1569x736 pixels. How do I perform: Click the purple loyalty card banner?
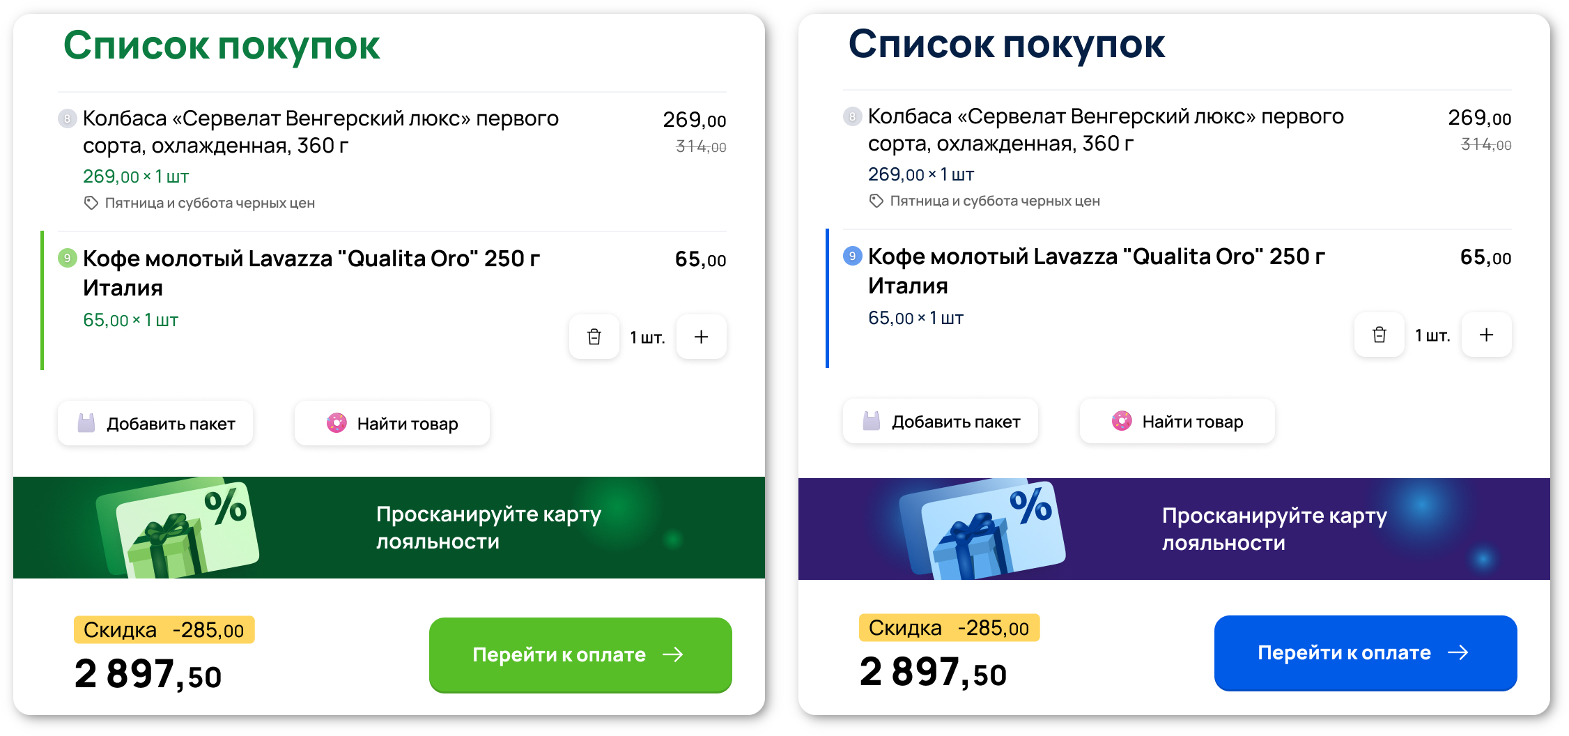click(1174, 529)
